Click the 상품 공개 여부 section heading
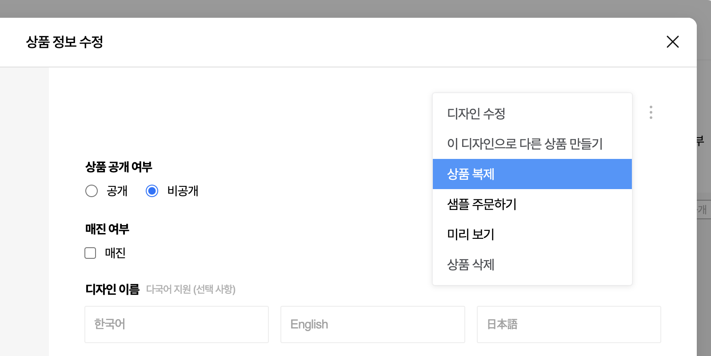Screen dimensions: 711x356 tap(119, 167)
